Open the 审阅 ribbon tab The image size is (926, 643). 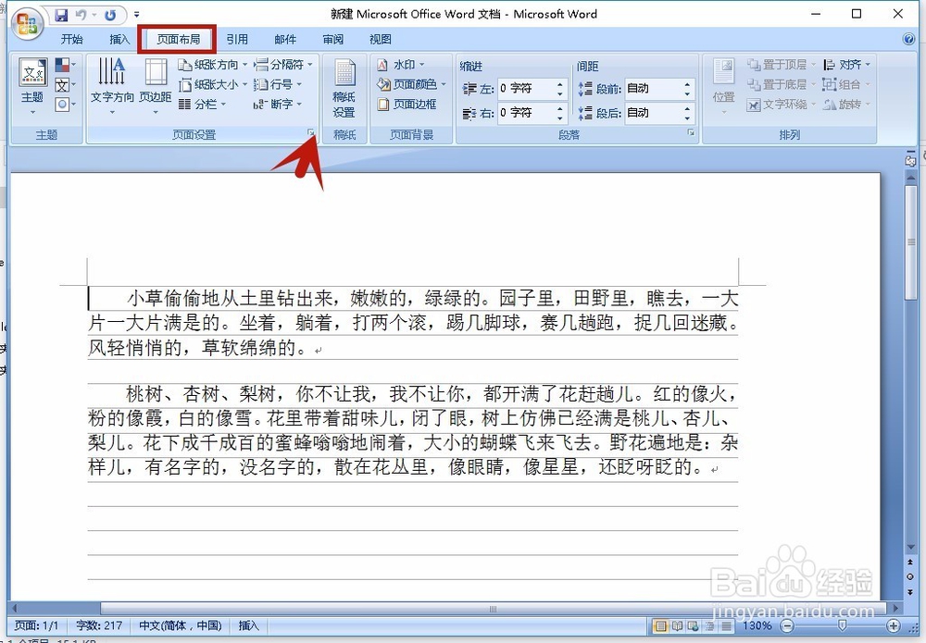333,40
